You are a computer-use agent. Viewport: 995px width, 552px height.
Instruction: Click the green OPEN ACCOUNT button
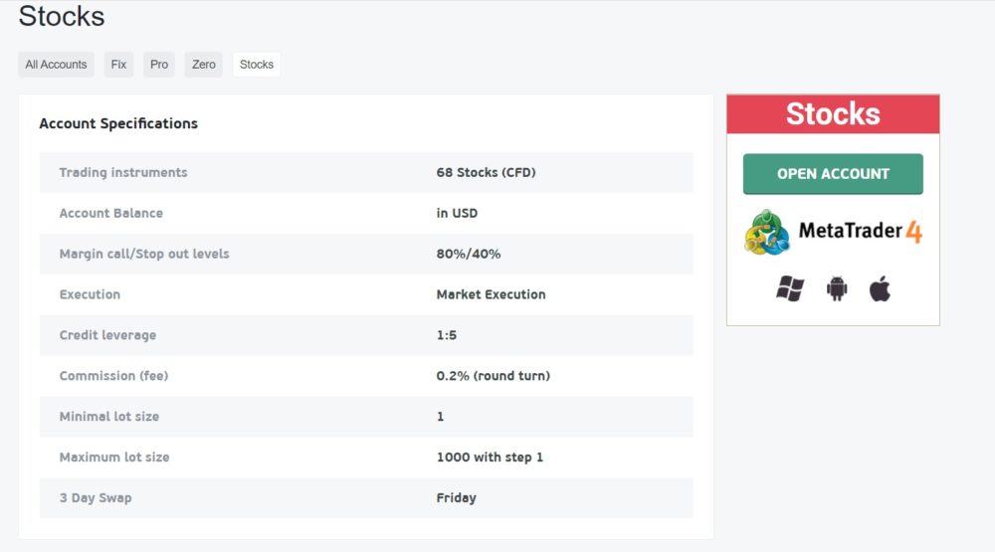pyautogui.click(x=833, y=174)
